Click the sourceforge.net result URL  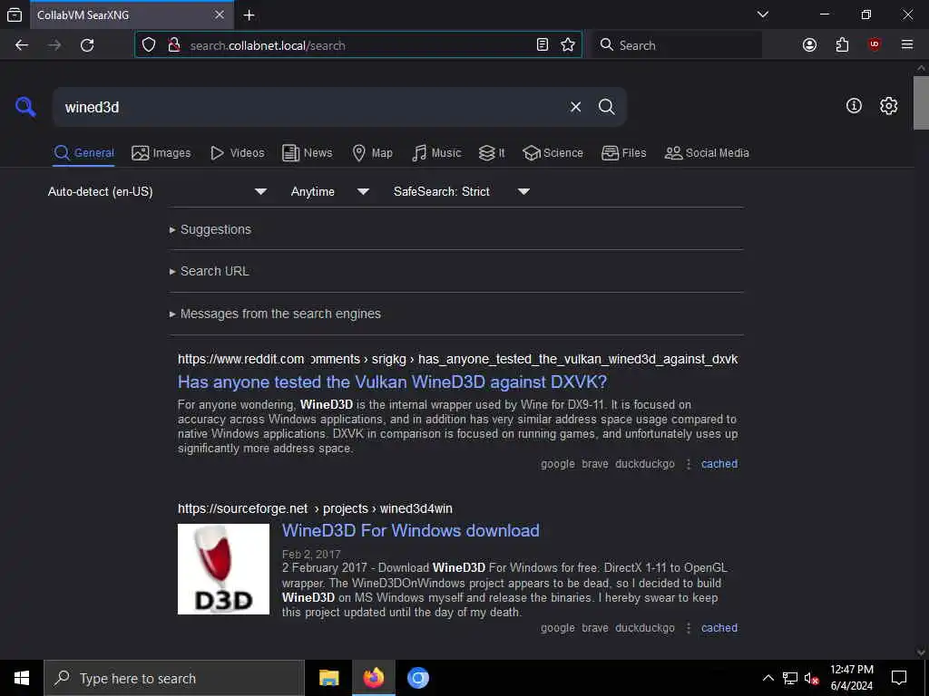coord(315,508)
